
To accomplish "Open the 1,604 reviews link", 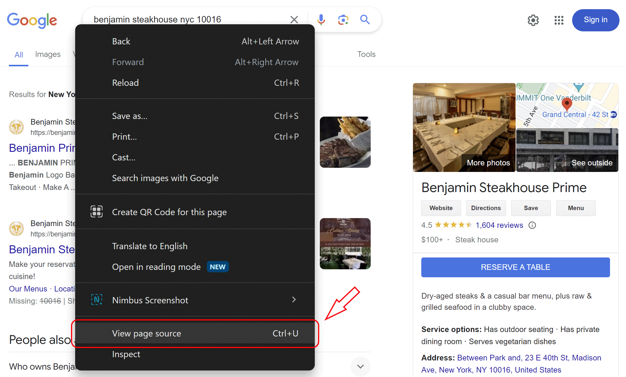I will coord(499,225).
